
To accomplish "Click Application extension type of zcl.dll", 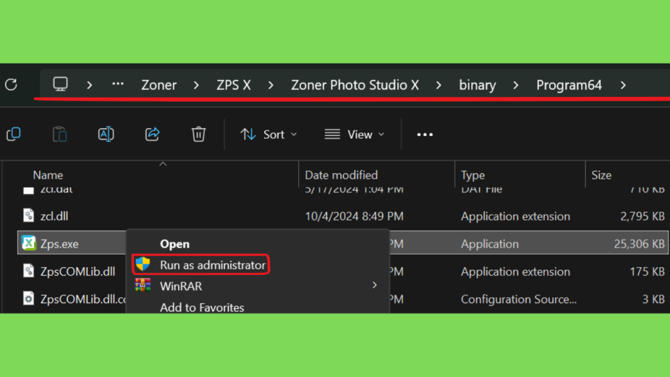I will click(516, 216).
